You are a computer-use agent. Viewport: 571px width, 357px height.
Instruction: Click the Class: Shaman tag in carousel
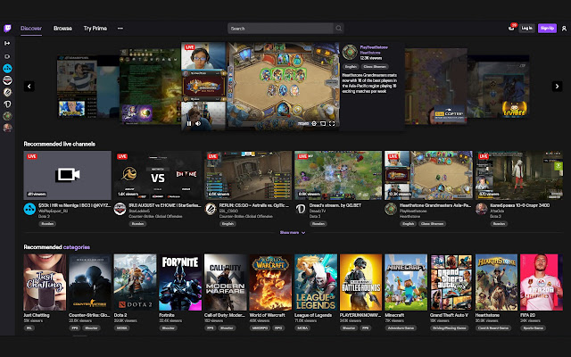point(375,67)
